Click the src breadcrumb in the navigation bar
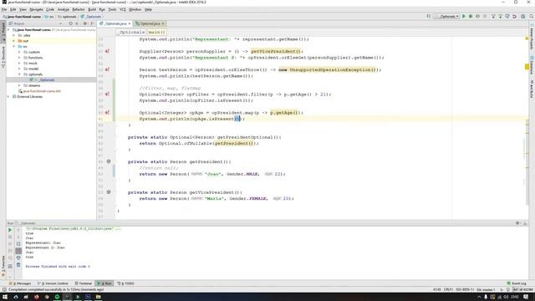Screen dimensions: 535x301 pyautogui.click(x=49, y=17)
